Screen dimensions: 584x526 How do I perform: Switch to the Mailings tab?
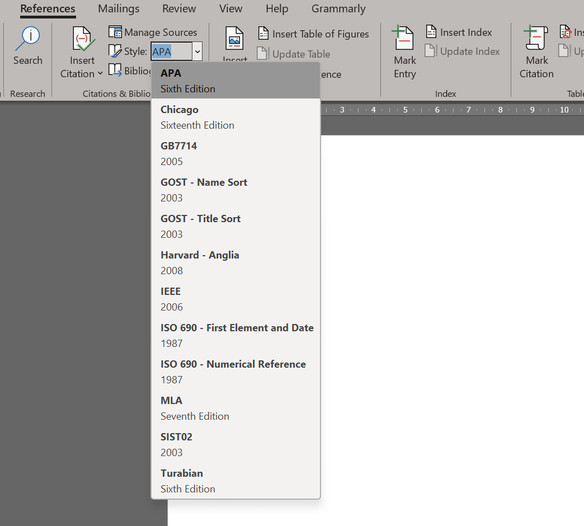[119, 8]
